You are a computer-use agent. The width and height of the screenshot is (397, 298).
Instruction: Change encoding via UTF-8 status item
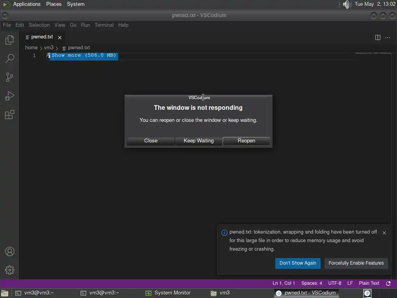point(335,283)
